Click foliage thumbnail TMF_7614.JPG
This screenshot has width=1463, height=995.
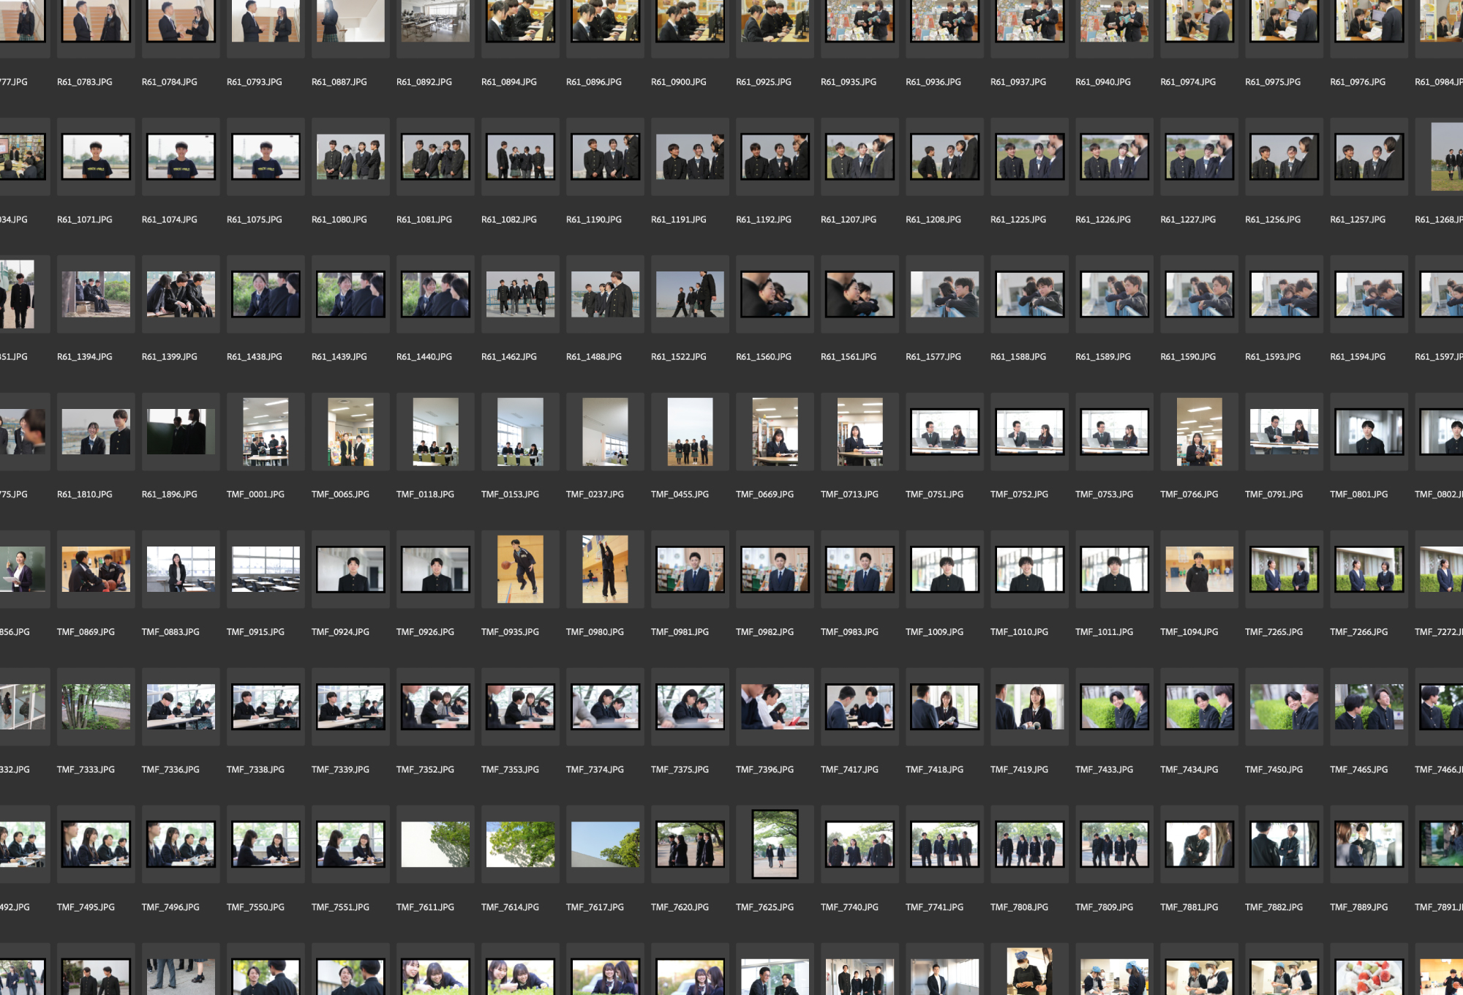[520, 844]
